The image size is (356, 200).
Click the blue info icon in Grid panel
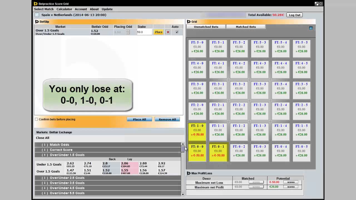pos(311,28)
